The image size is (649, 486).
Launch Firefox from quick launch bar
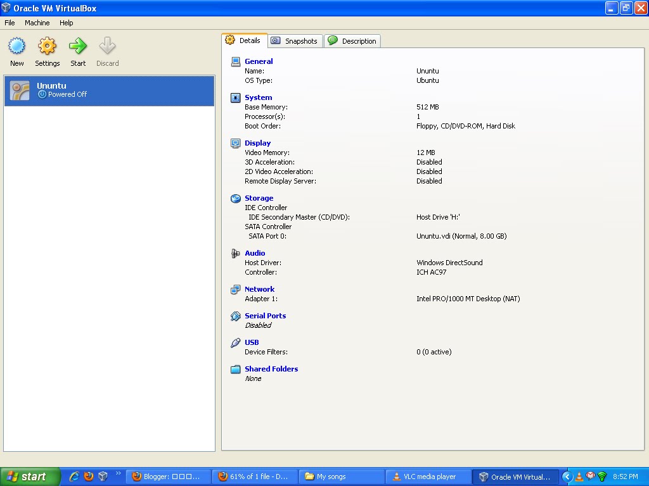(89, 476)
